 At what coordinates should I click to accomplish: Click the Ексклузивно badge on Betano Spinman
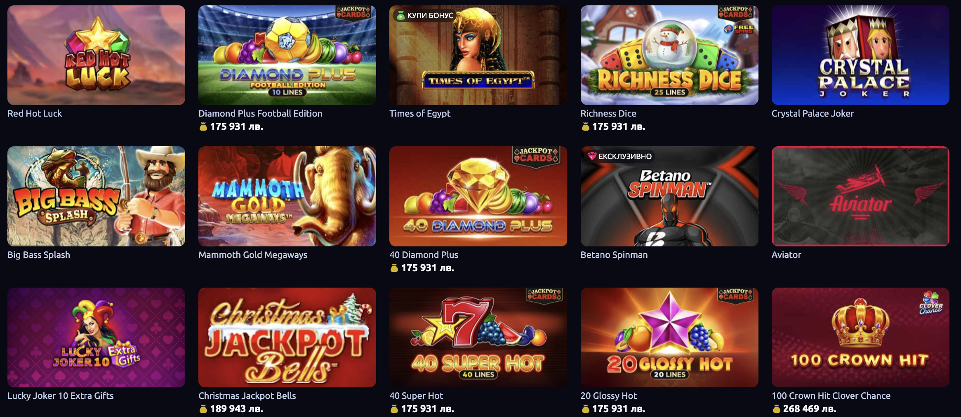pyautogui.click(x=620, y=156)
